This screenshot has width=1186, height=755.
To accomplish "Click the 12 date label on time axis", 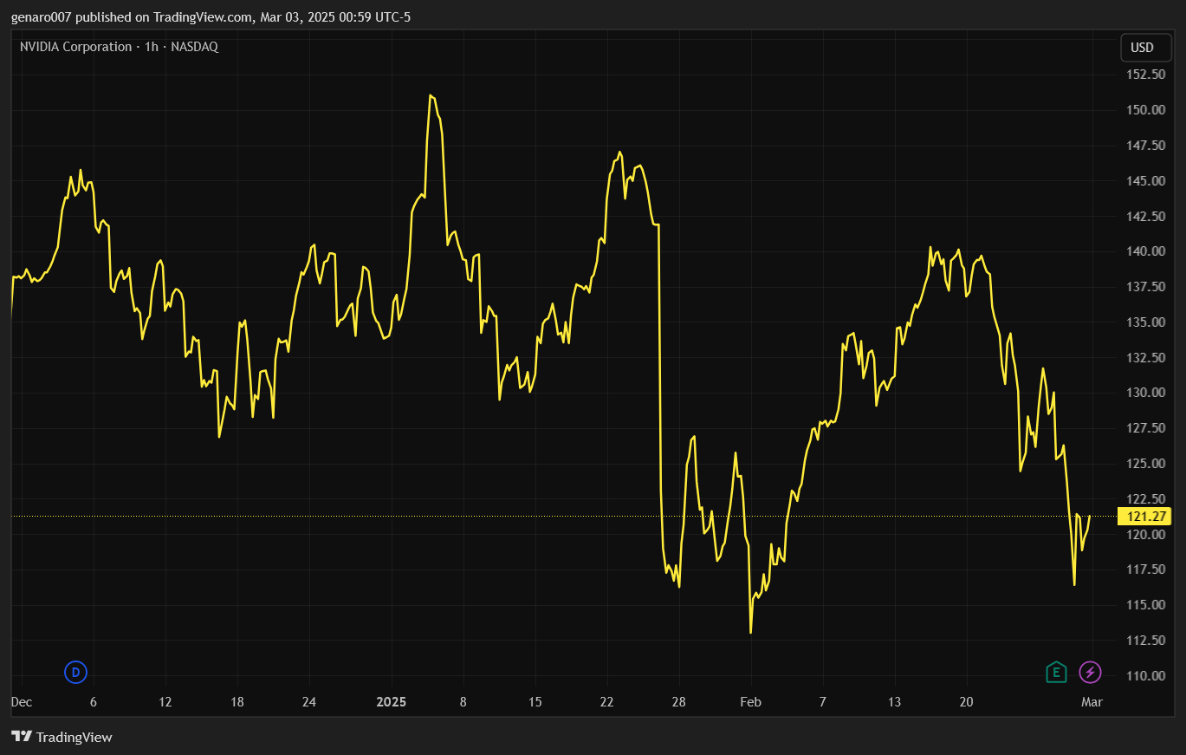I will 165,702.
